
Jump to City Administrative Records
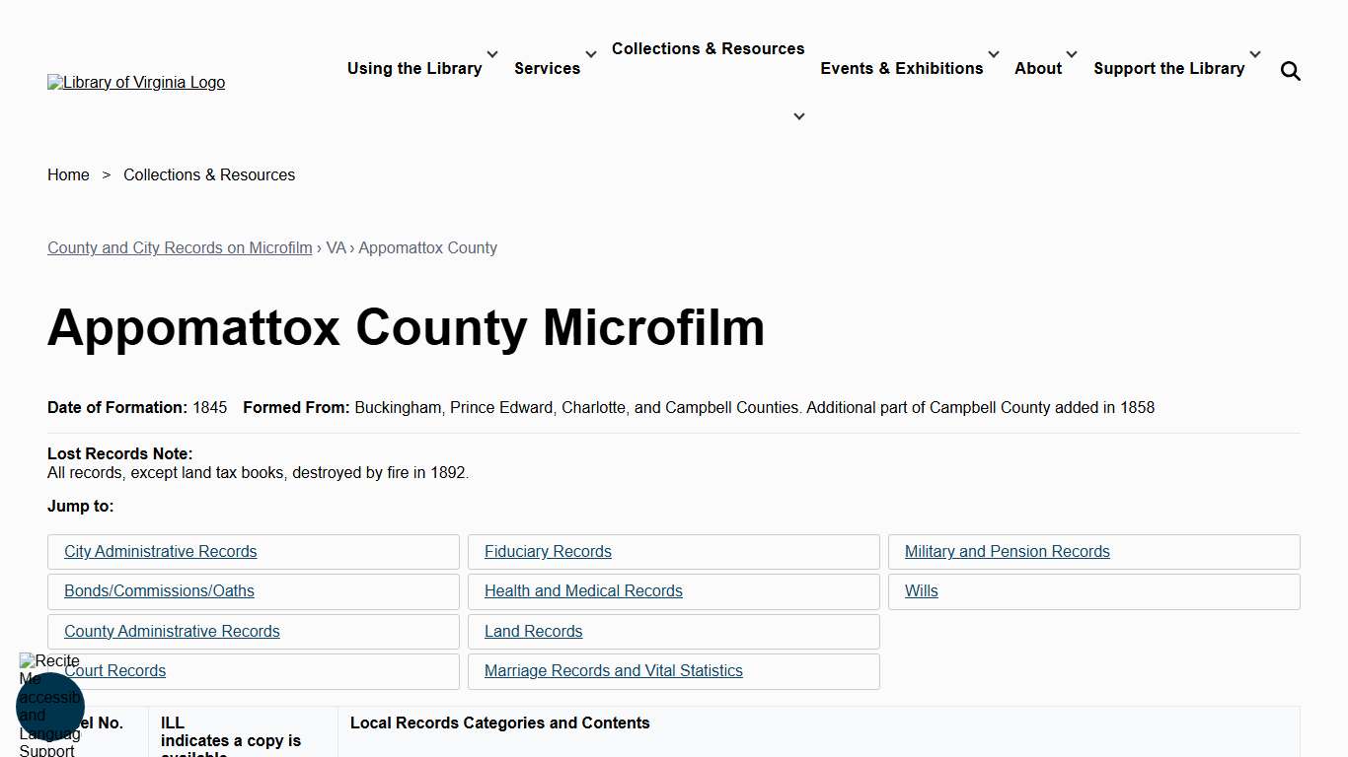tap(160, 551)
